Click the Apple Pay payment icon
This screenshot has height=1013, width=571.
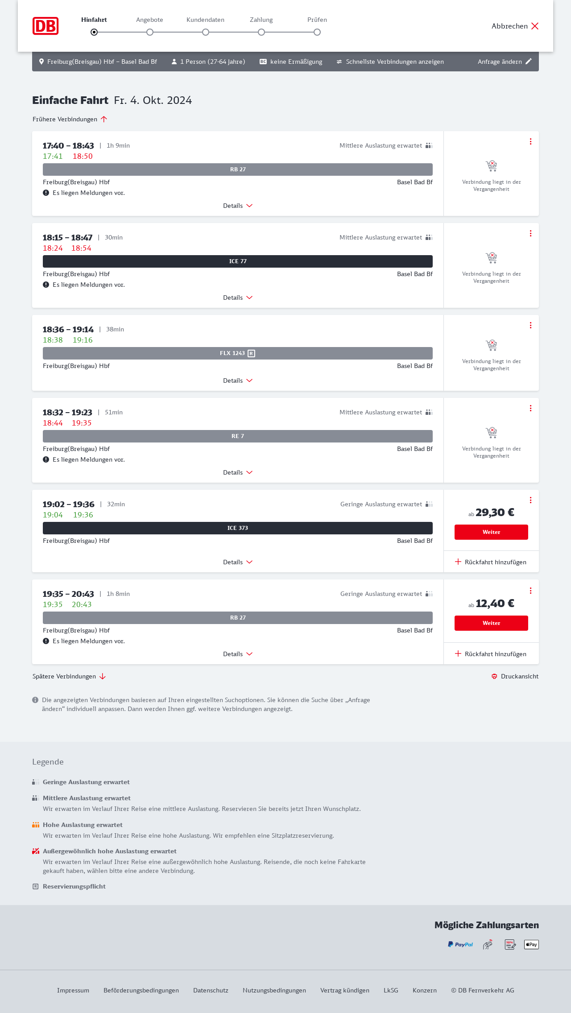point(531,944)
